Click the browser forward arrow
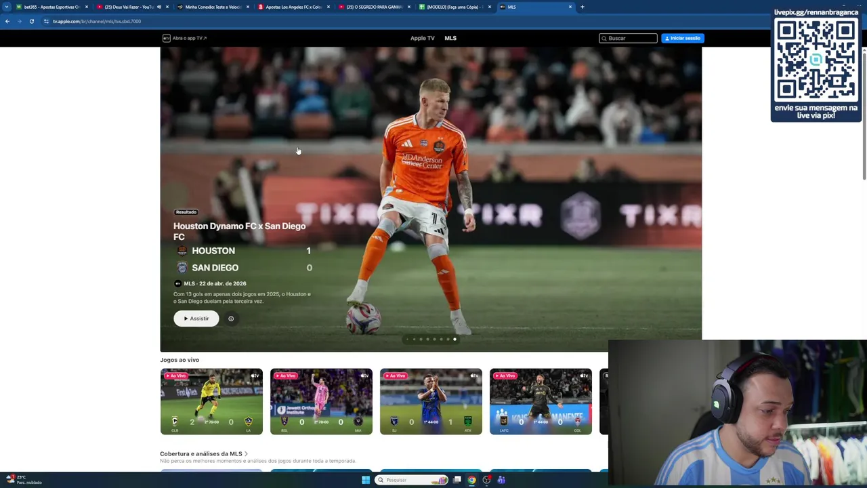This screenshot has width=867, height=488. coord(19,21)
